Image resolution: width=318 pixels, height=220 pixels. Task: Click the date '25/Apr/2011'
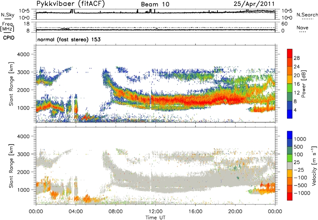[254, 4]
